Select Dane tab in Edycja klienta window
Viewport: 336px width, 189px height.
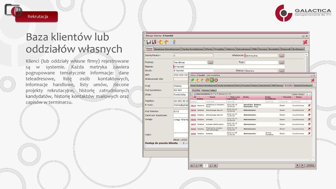pos(149,49)
